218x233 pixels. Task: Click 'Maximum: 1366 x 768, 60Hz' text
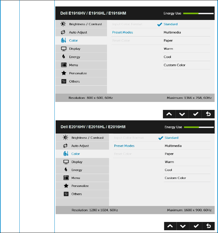coord(189,98)
